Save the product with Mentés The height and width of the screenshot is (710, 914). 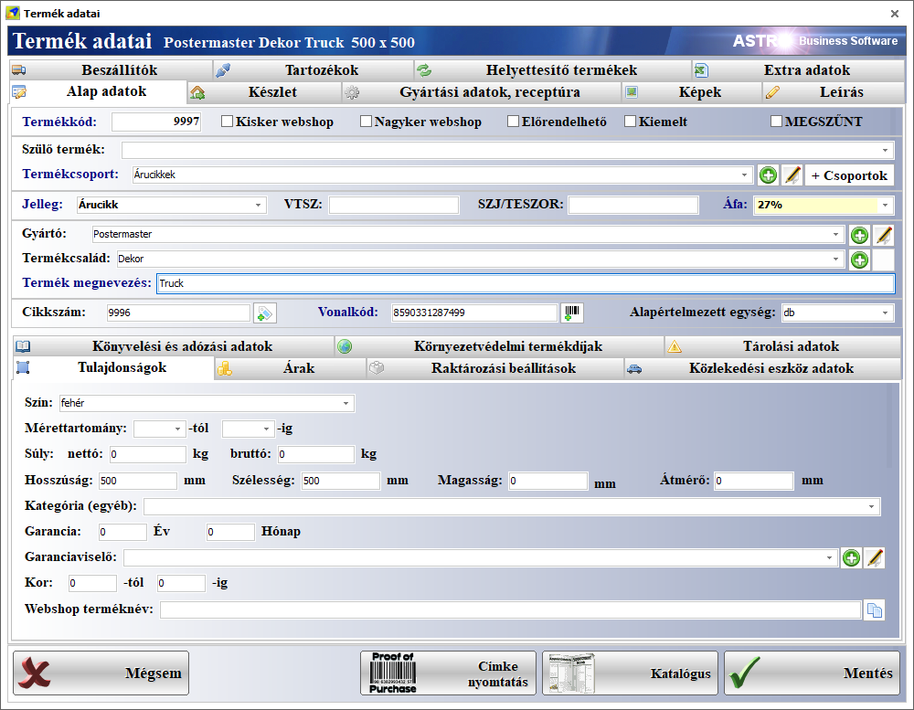(812, 673)
